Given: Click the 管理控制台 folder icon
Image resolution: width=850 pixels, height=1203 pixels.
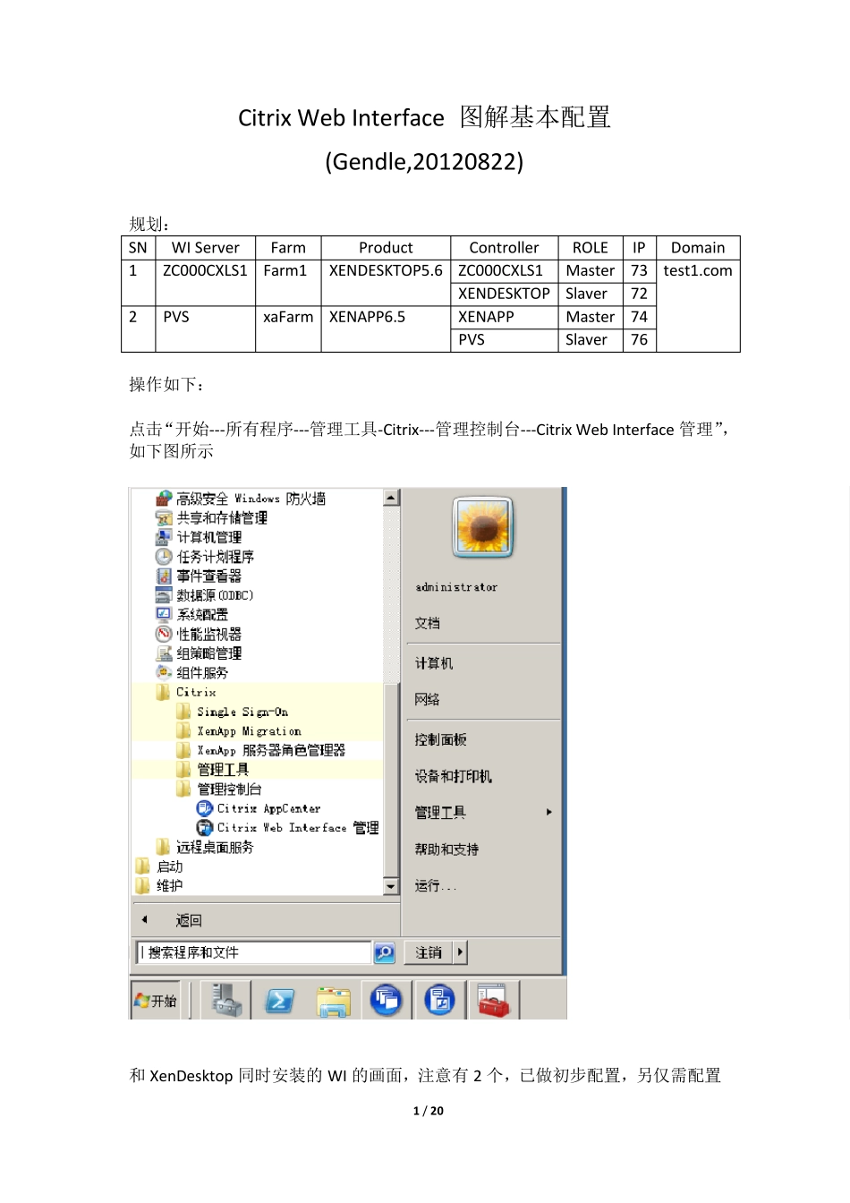Looking at the screenshot, I should pos(183,789).
